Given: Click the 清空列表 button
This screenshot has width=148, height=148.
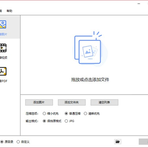Looking at the screenshot, I should 104,102.
